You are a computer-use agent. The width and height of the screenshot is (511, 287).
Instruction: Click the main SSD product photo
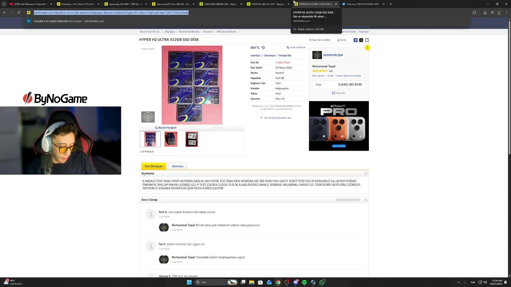point(192,85)
